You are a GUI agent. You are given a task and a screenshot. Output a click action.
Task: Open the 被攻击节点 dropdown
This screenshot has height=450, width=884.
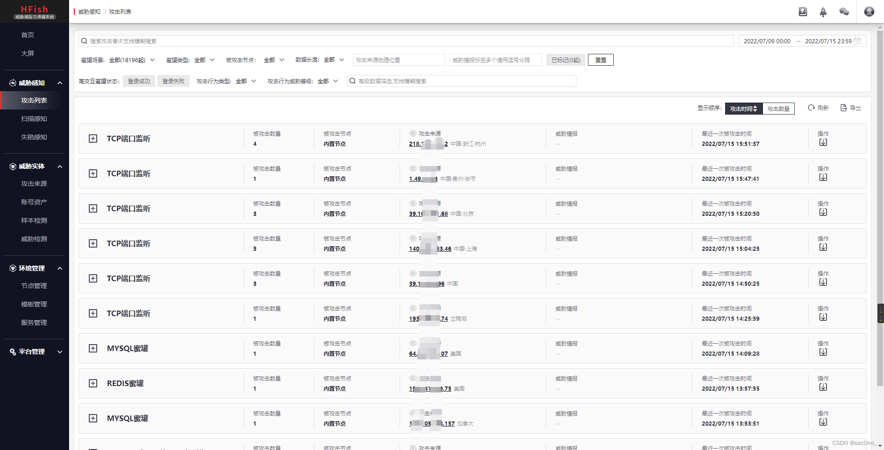[x=274, y=60]
